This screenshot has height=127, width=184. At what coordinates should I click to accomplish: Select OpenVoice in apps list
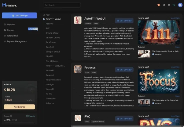click(51, 98)
